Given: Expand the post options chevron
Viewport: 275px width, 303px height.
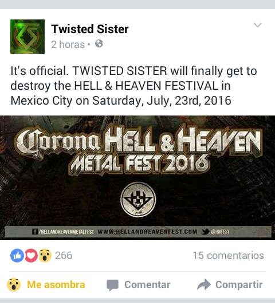Looking at the screenshot, I should click(258, 25).
